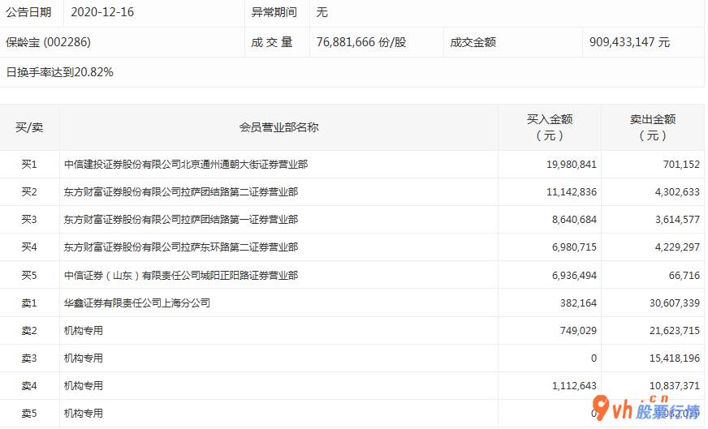
Task: Click the 买/卖 column header
Action: [29, 127]
